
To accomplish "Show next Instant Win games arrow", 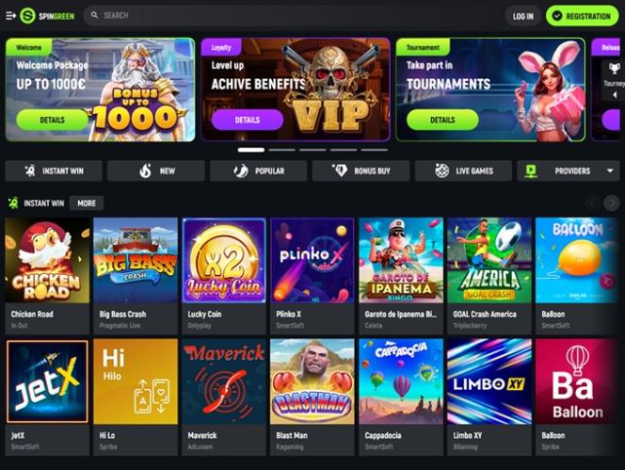I will pos(612,203).
